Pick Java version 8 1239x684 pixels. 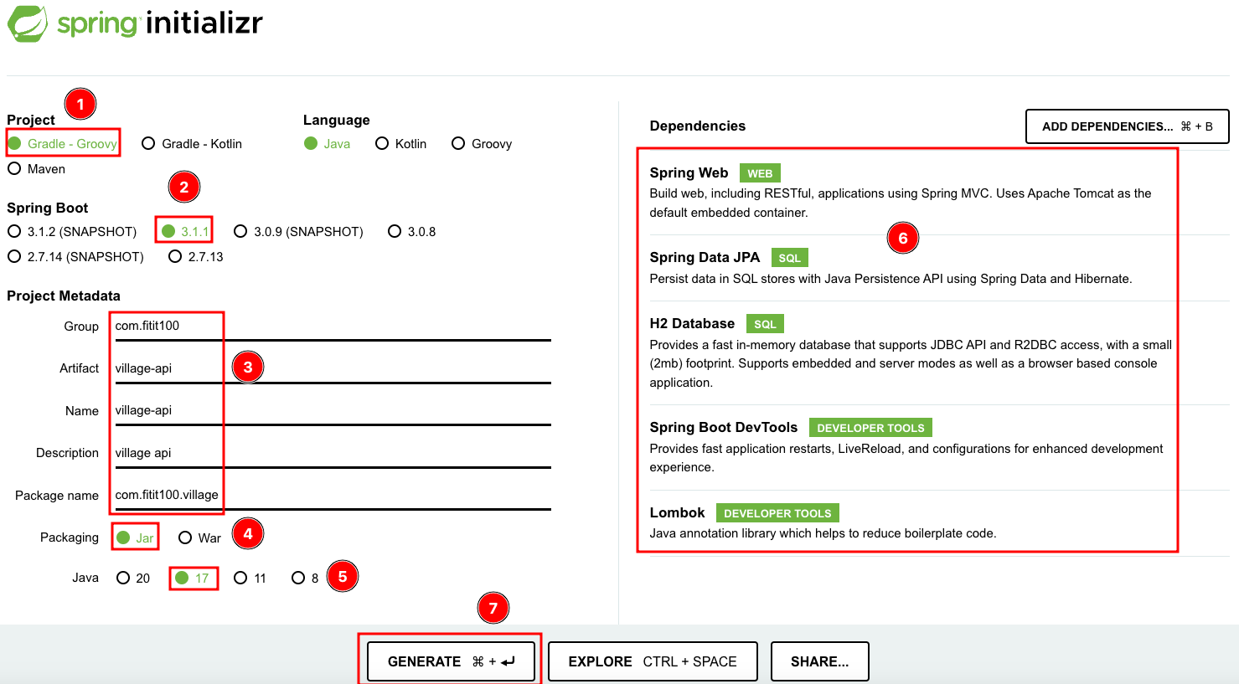(x=305, y=578)
